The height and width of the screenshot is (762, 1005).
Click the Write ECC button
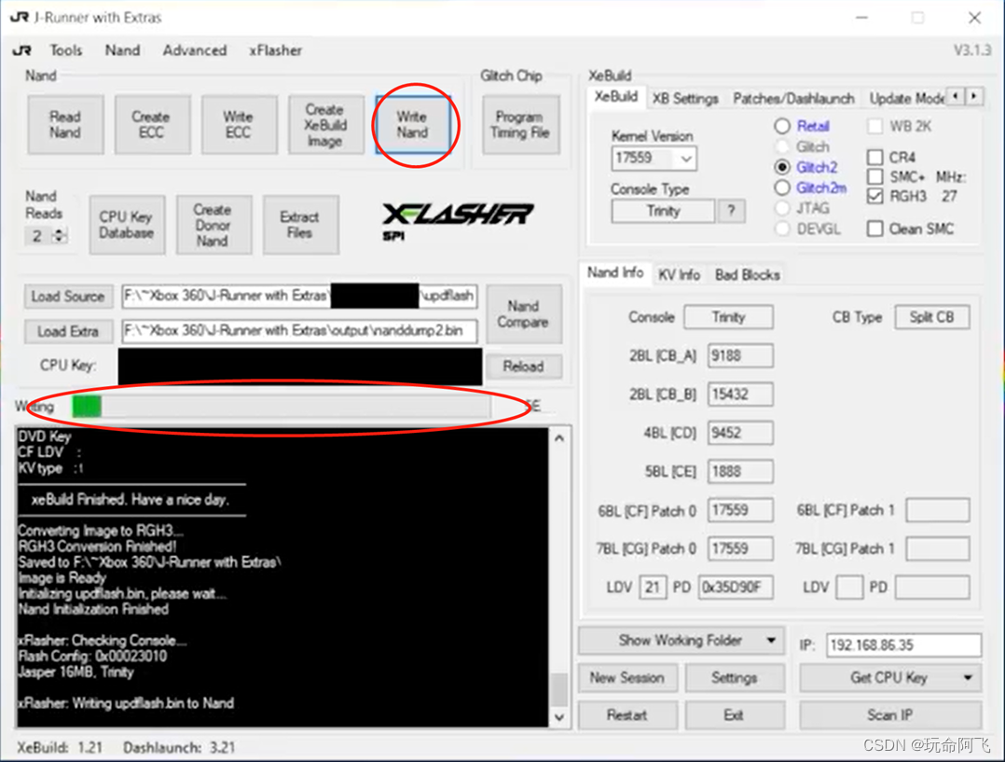239,124
